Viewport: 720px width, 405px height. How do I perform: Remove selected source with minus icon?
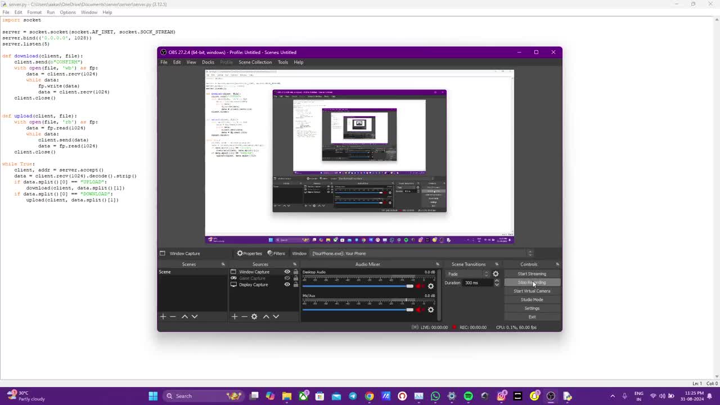(x=244, y=317)
